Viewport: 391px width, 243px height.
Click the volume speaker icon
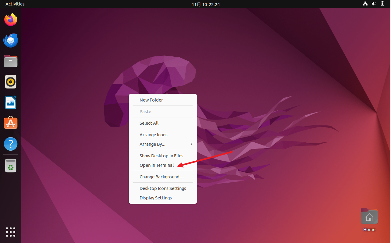(374, 4)
